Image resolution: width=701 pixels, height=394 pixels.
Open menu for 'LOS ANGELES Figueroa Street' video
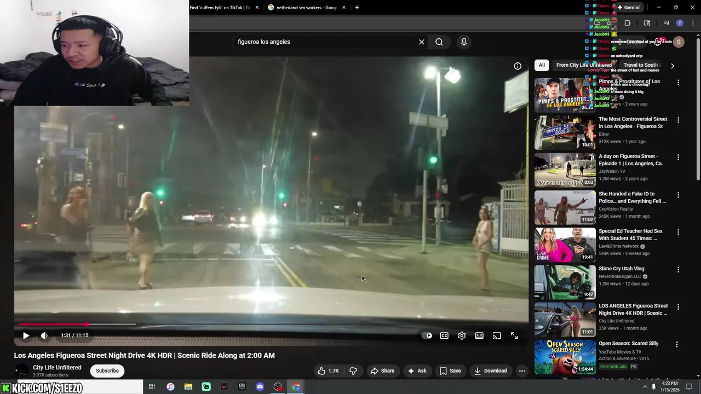(678, 307)
